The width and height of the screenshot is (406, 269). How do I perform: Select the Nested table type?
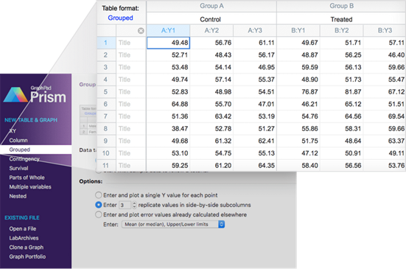[18, 196]
